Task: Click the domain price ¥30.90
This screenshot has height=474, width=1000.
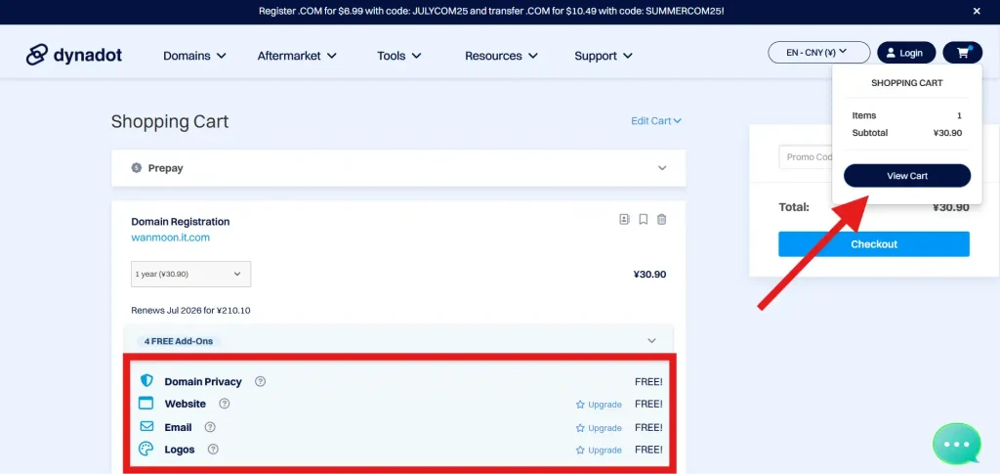Action: coord(649,275)
